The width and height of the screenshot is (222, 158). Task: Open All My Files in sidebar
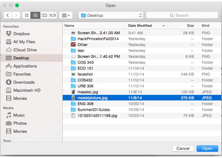click(31, 42)
